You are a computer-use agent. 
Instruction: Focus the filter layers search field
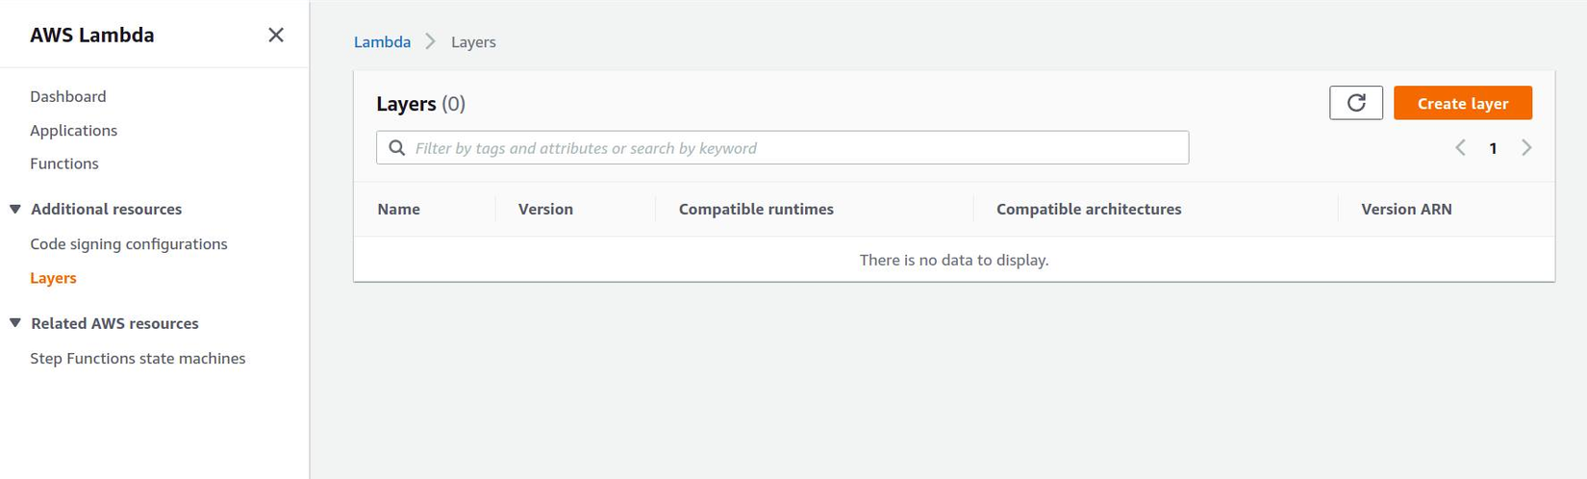(x=798, y=148)
